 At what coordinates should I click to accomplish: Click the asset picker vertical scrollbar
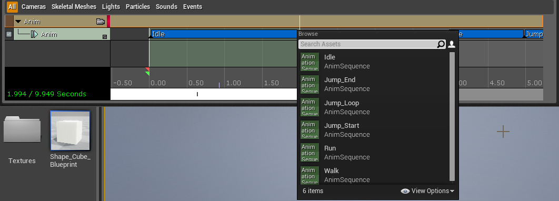click(452, 116)
